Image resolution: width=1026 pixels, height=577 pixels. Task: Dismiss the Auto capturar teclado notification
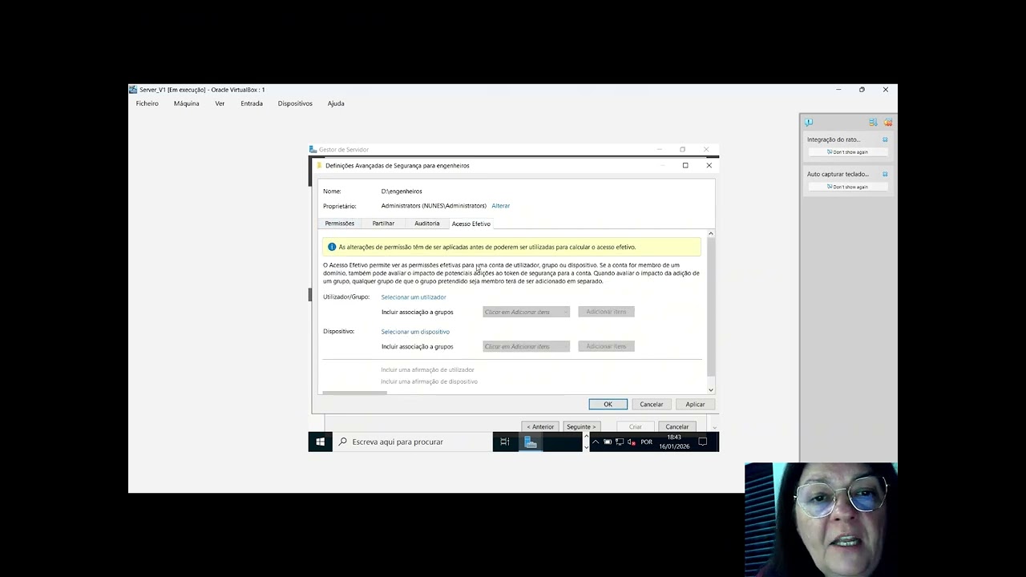885,174
